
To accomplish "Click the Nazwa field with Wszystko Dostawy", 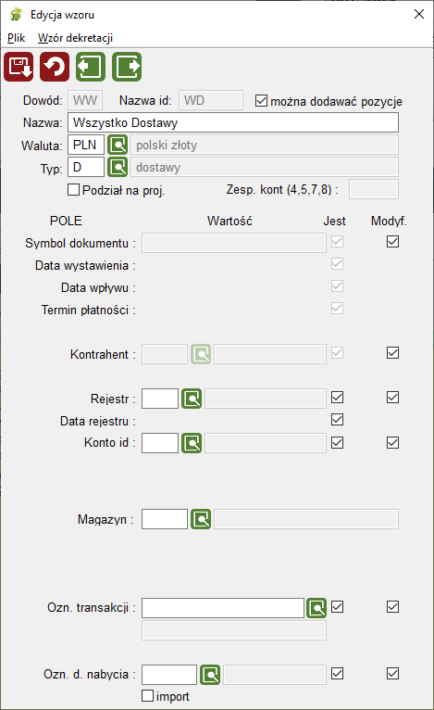I will 233,122.
